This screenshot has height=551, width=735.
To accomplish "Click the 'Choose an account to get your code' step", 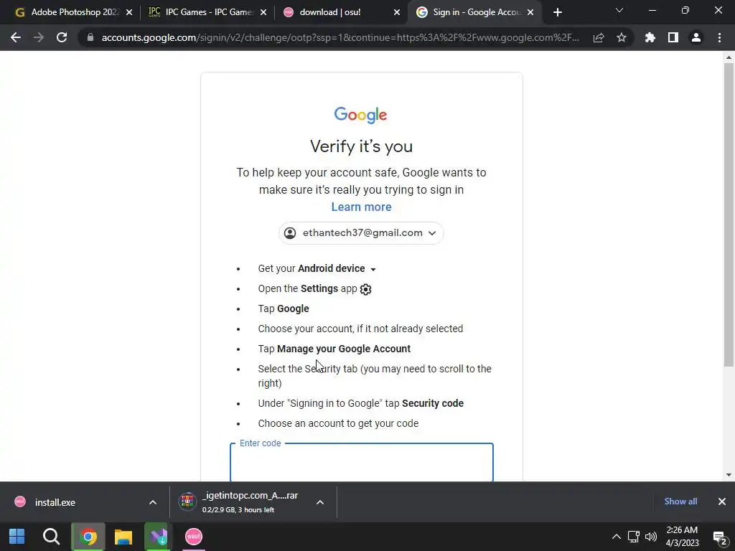I will 338,423.
